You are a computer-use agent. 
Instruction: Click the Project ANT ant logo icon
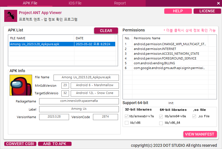coord(11,16)
